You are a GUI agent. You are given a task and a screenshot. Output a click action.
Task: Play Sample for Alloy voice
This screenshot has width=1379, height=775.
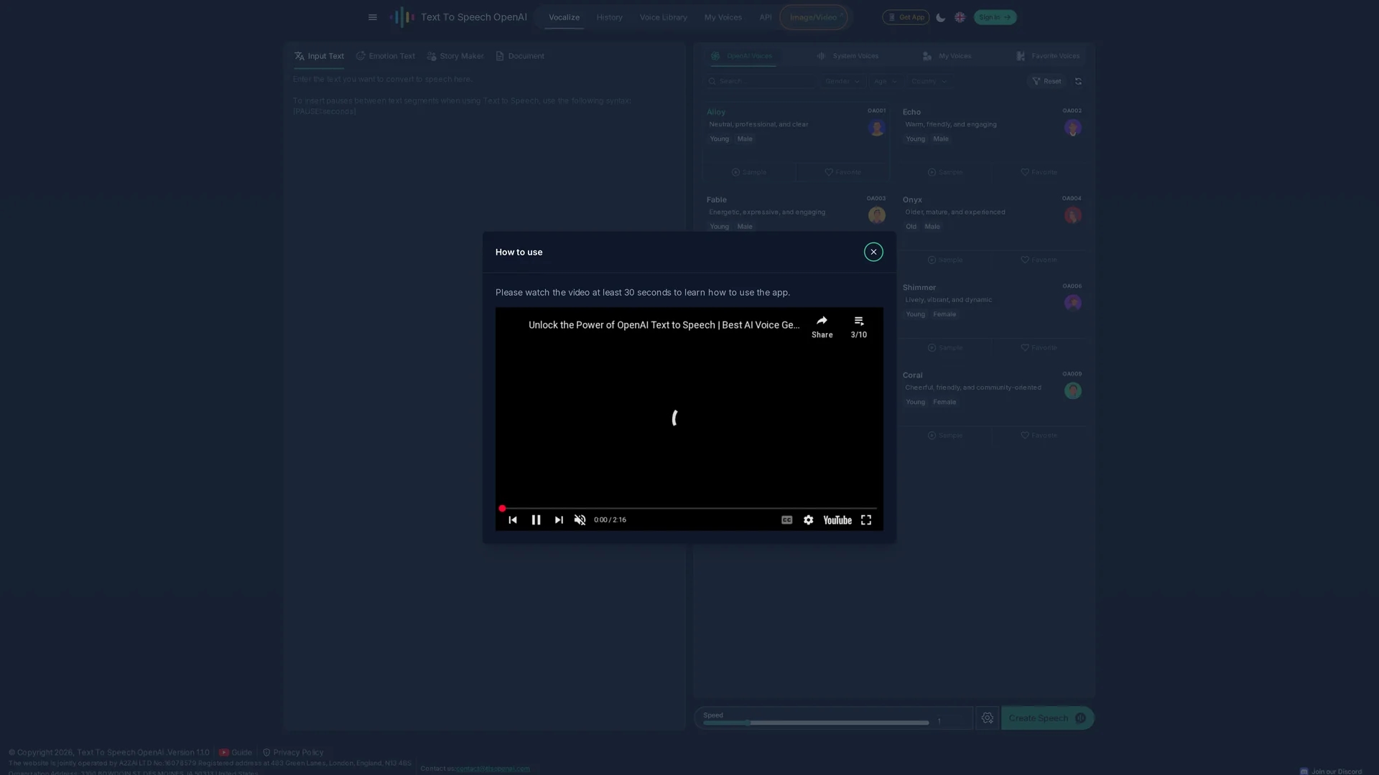pyautogui.click(x=749, y=172)
